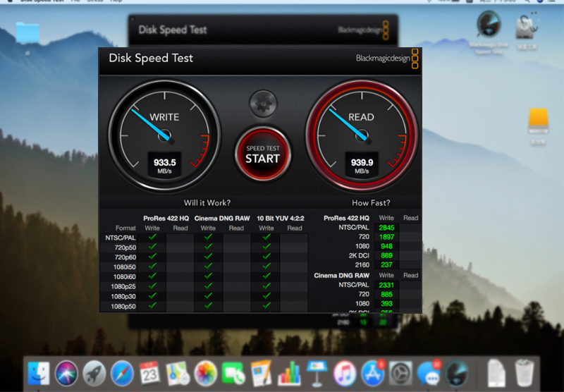Click the Speed Test START button
The width and height of the screenshot is (564, 392).
point(262,154)
